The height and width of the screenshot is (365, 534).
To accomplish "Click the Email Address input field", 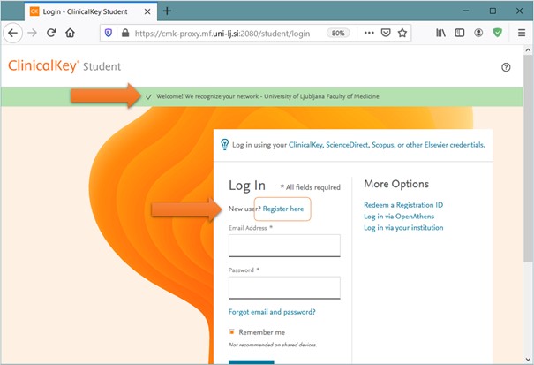I will point(283,245).
